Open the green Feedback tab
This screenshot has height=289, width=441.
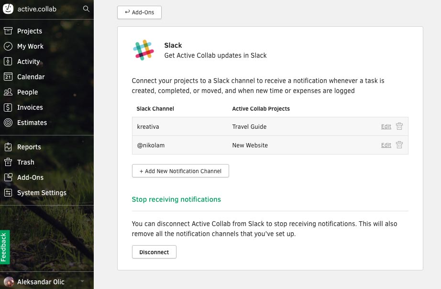coord(5,247)
